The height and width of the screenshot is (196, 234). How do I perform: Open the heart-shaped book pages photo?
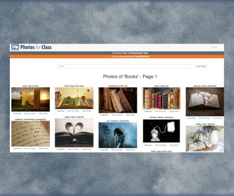pos(74,133)
